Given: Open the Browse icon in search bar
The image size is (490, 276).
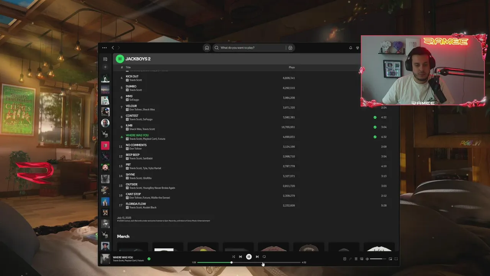Looking at the screenshot, I should (290, 48).
